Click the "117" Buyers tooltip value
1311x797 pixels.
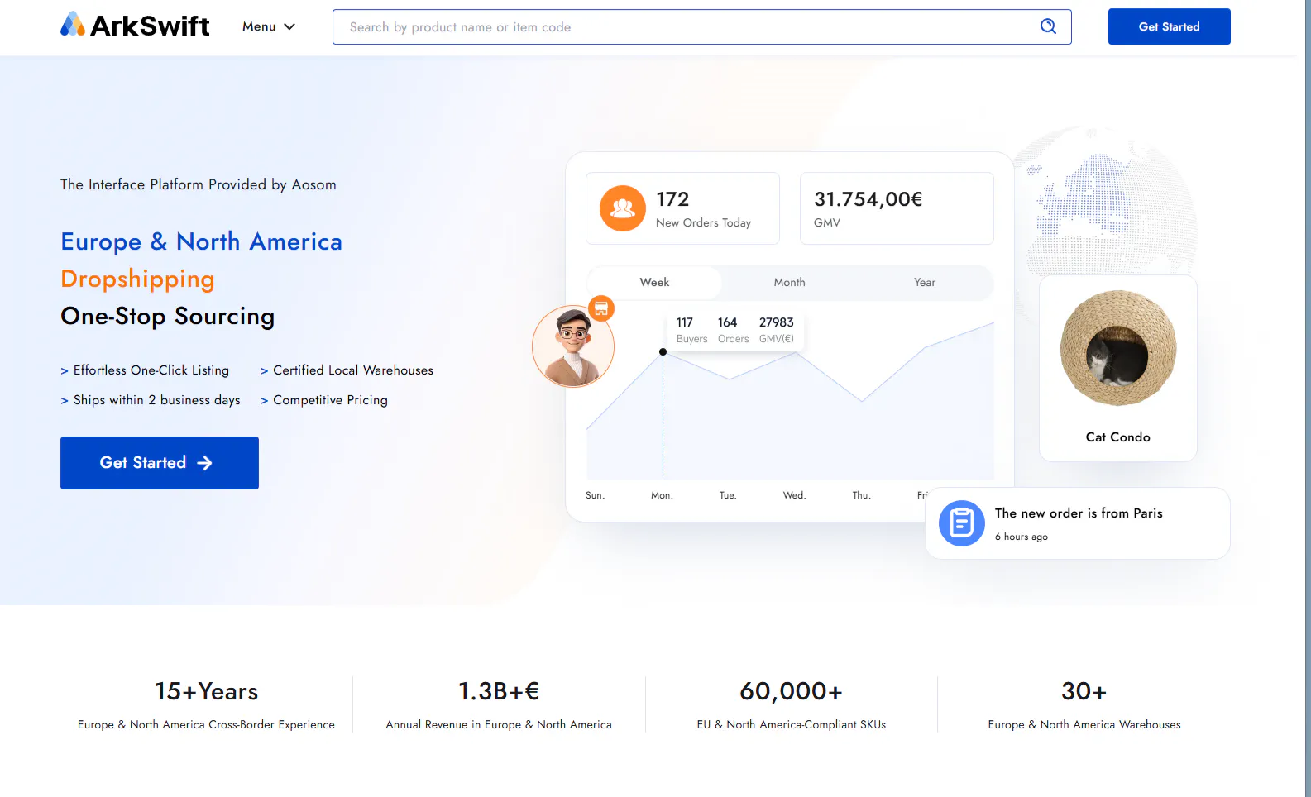pos(685,322)
